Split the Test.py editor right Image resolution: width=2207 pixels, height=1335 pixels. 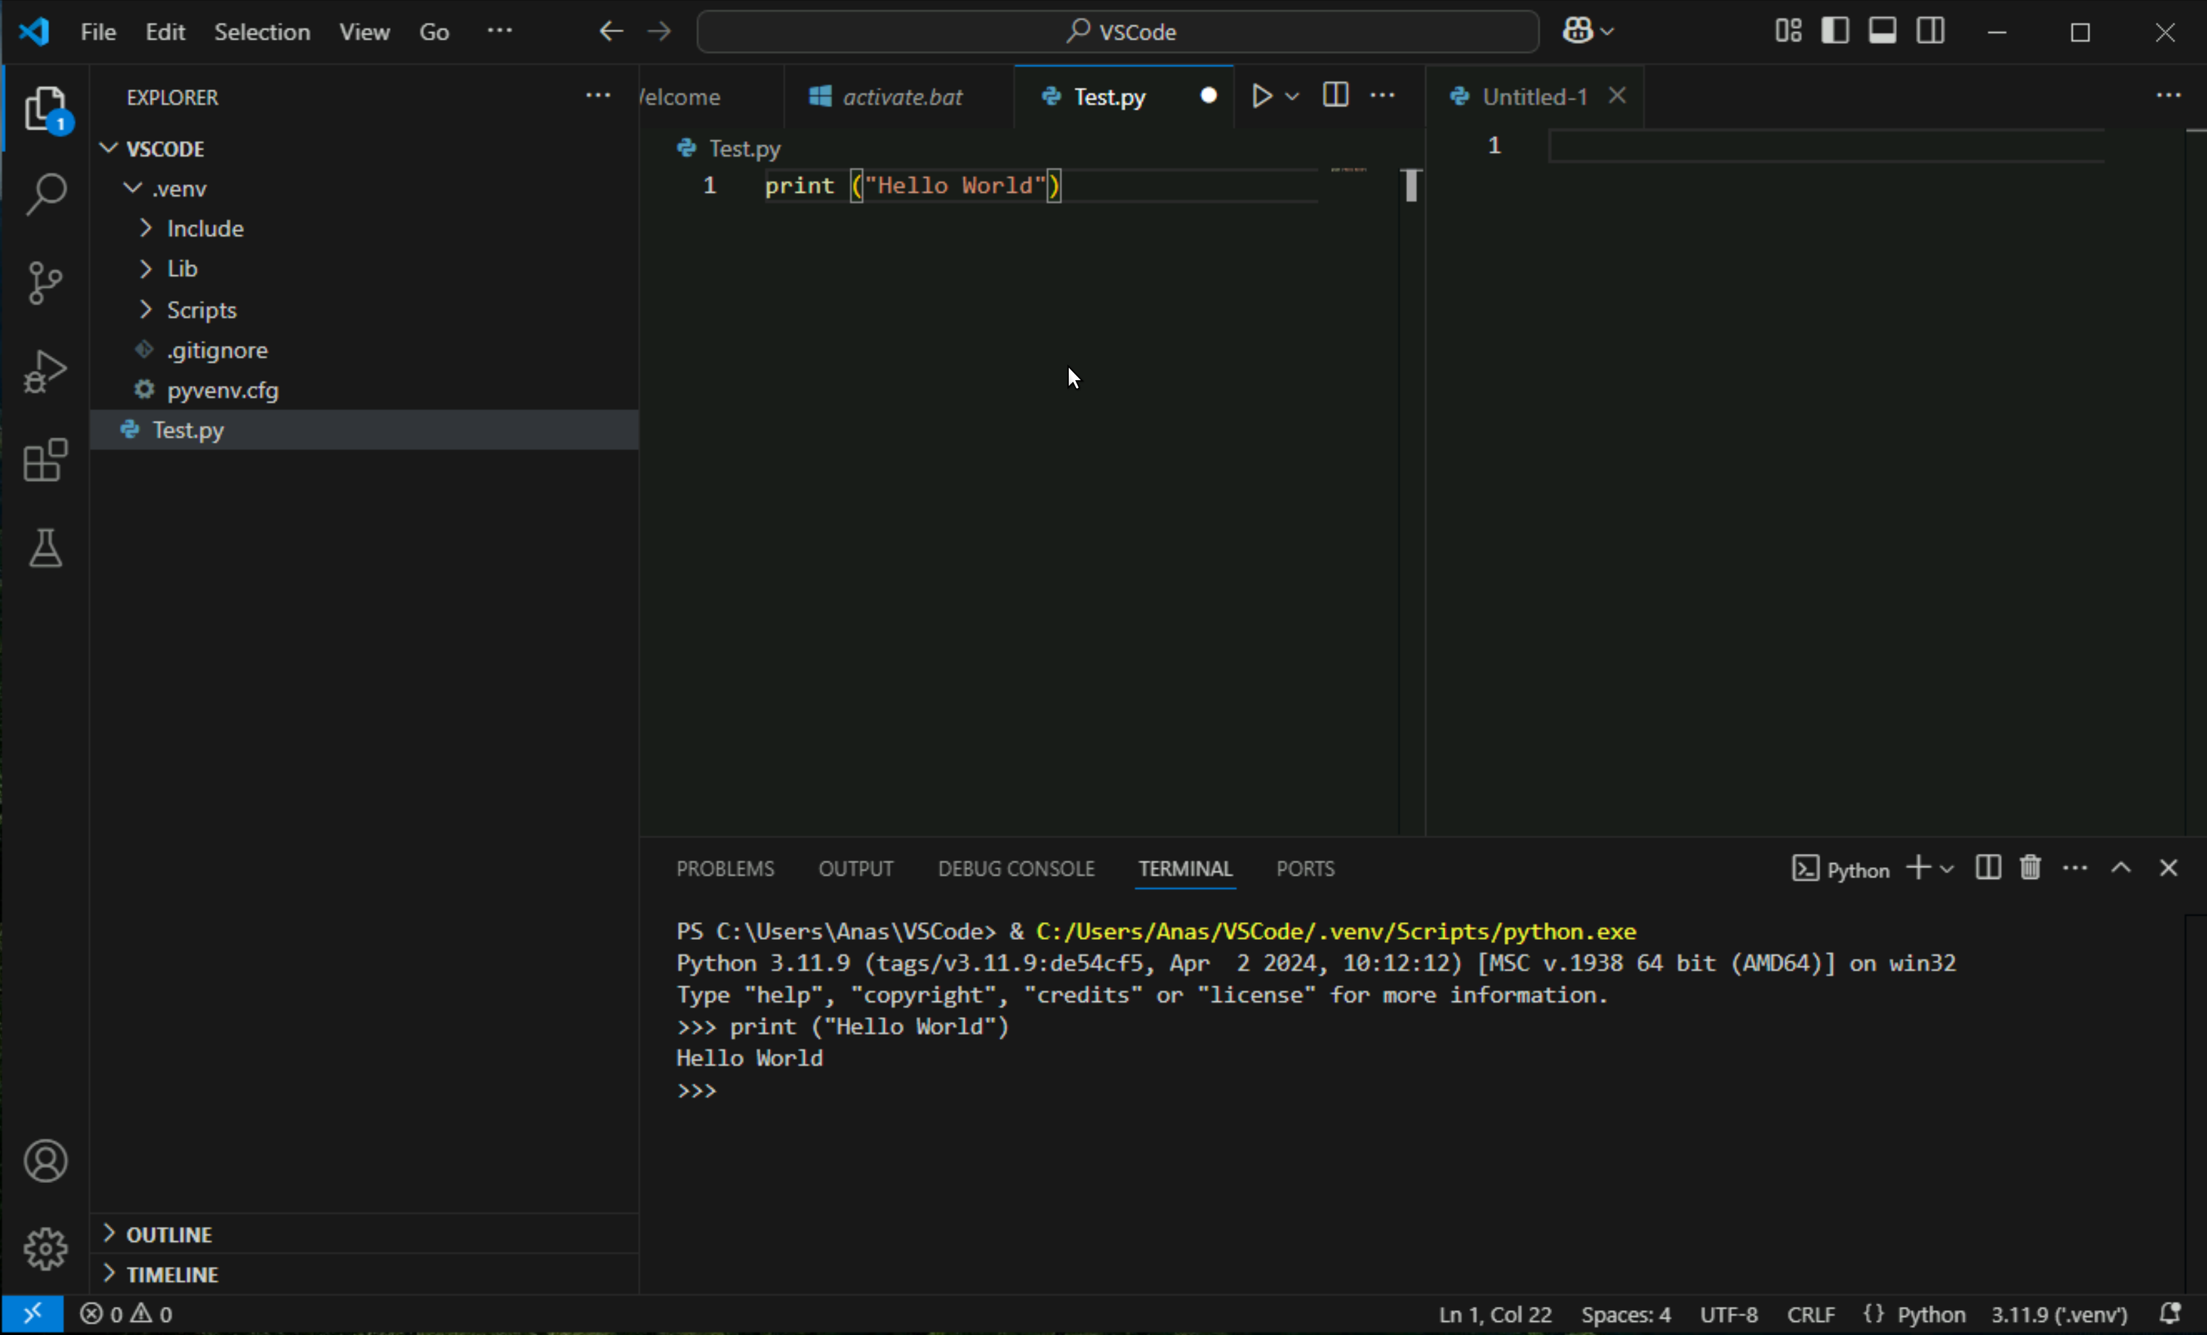(1334, 96)
